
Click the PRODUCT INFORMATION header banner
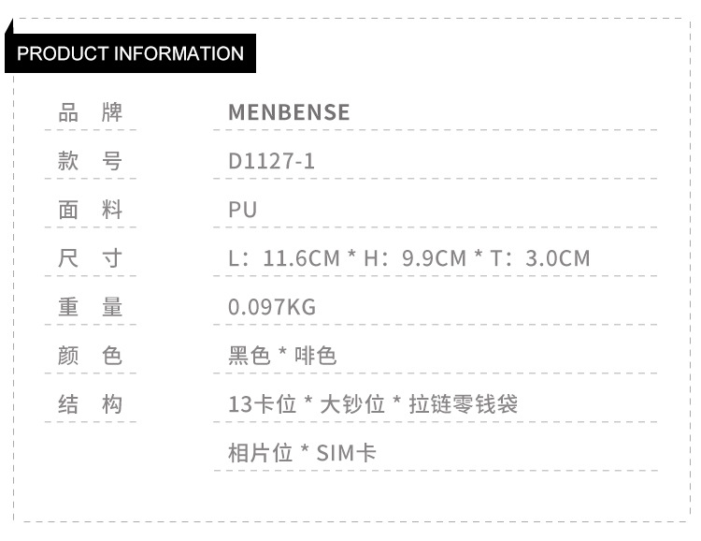130,53
